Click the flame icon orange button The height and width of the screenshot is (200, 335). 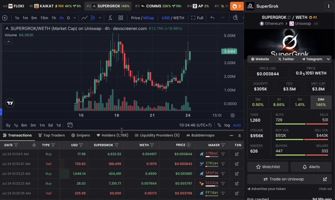(x=237, y=6)
